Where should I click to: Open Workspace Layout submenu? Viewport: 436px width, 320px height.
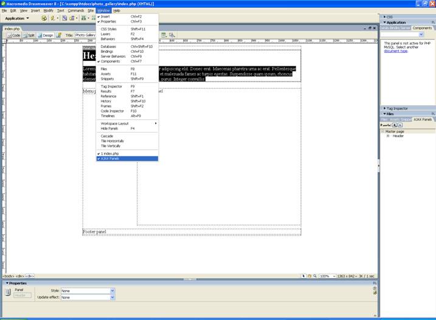[127, 123]
